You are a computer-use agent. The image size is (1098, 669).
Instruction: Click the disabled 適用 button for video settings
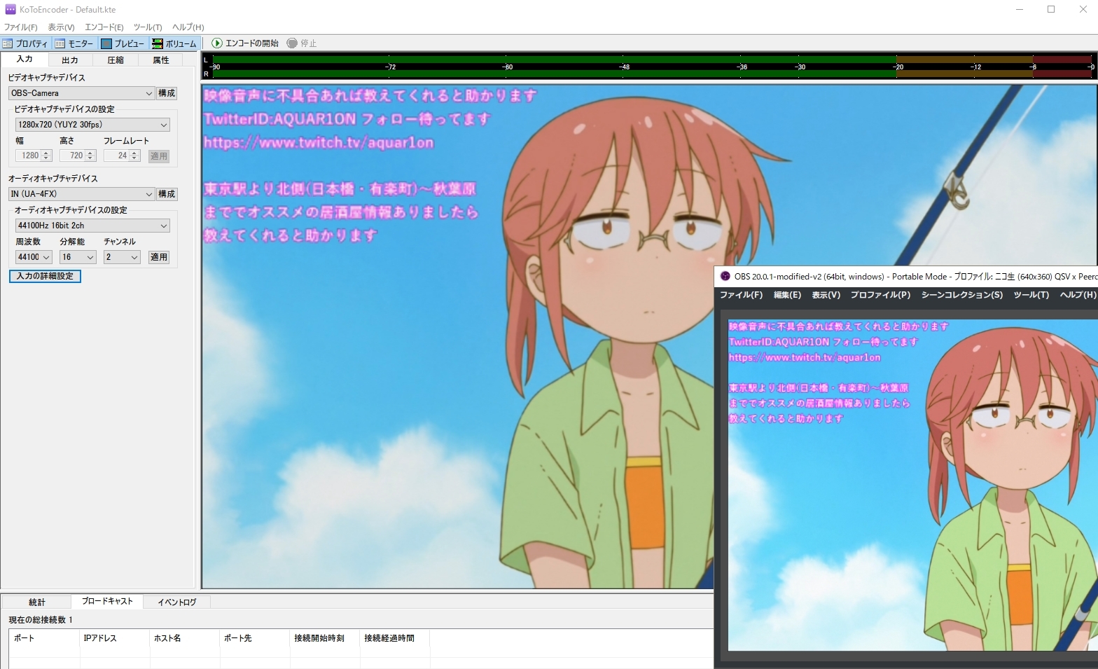159,156
